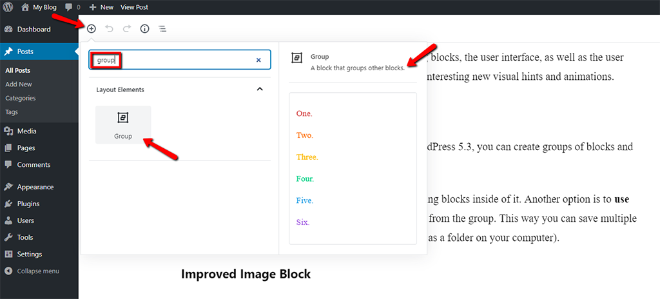Click the Dashboard gauge icon

[8, 30]
